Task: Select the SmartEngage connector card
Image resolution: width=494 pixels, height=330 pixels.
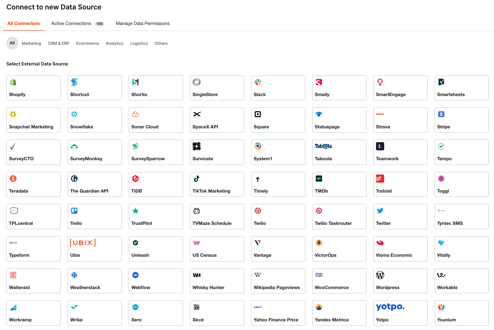Action: [400, 88]
